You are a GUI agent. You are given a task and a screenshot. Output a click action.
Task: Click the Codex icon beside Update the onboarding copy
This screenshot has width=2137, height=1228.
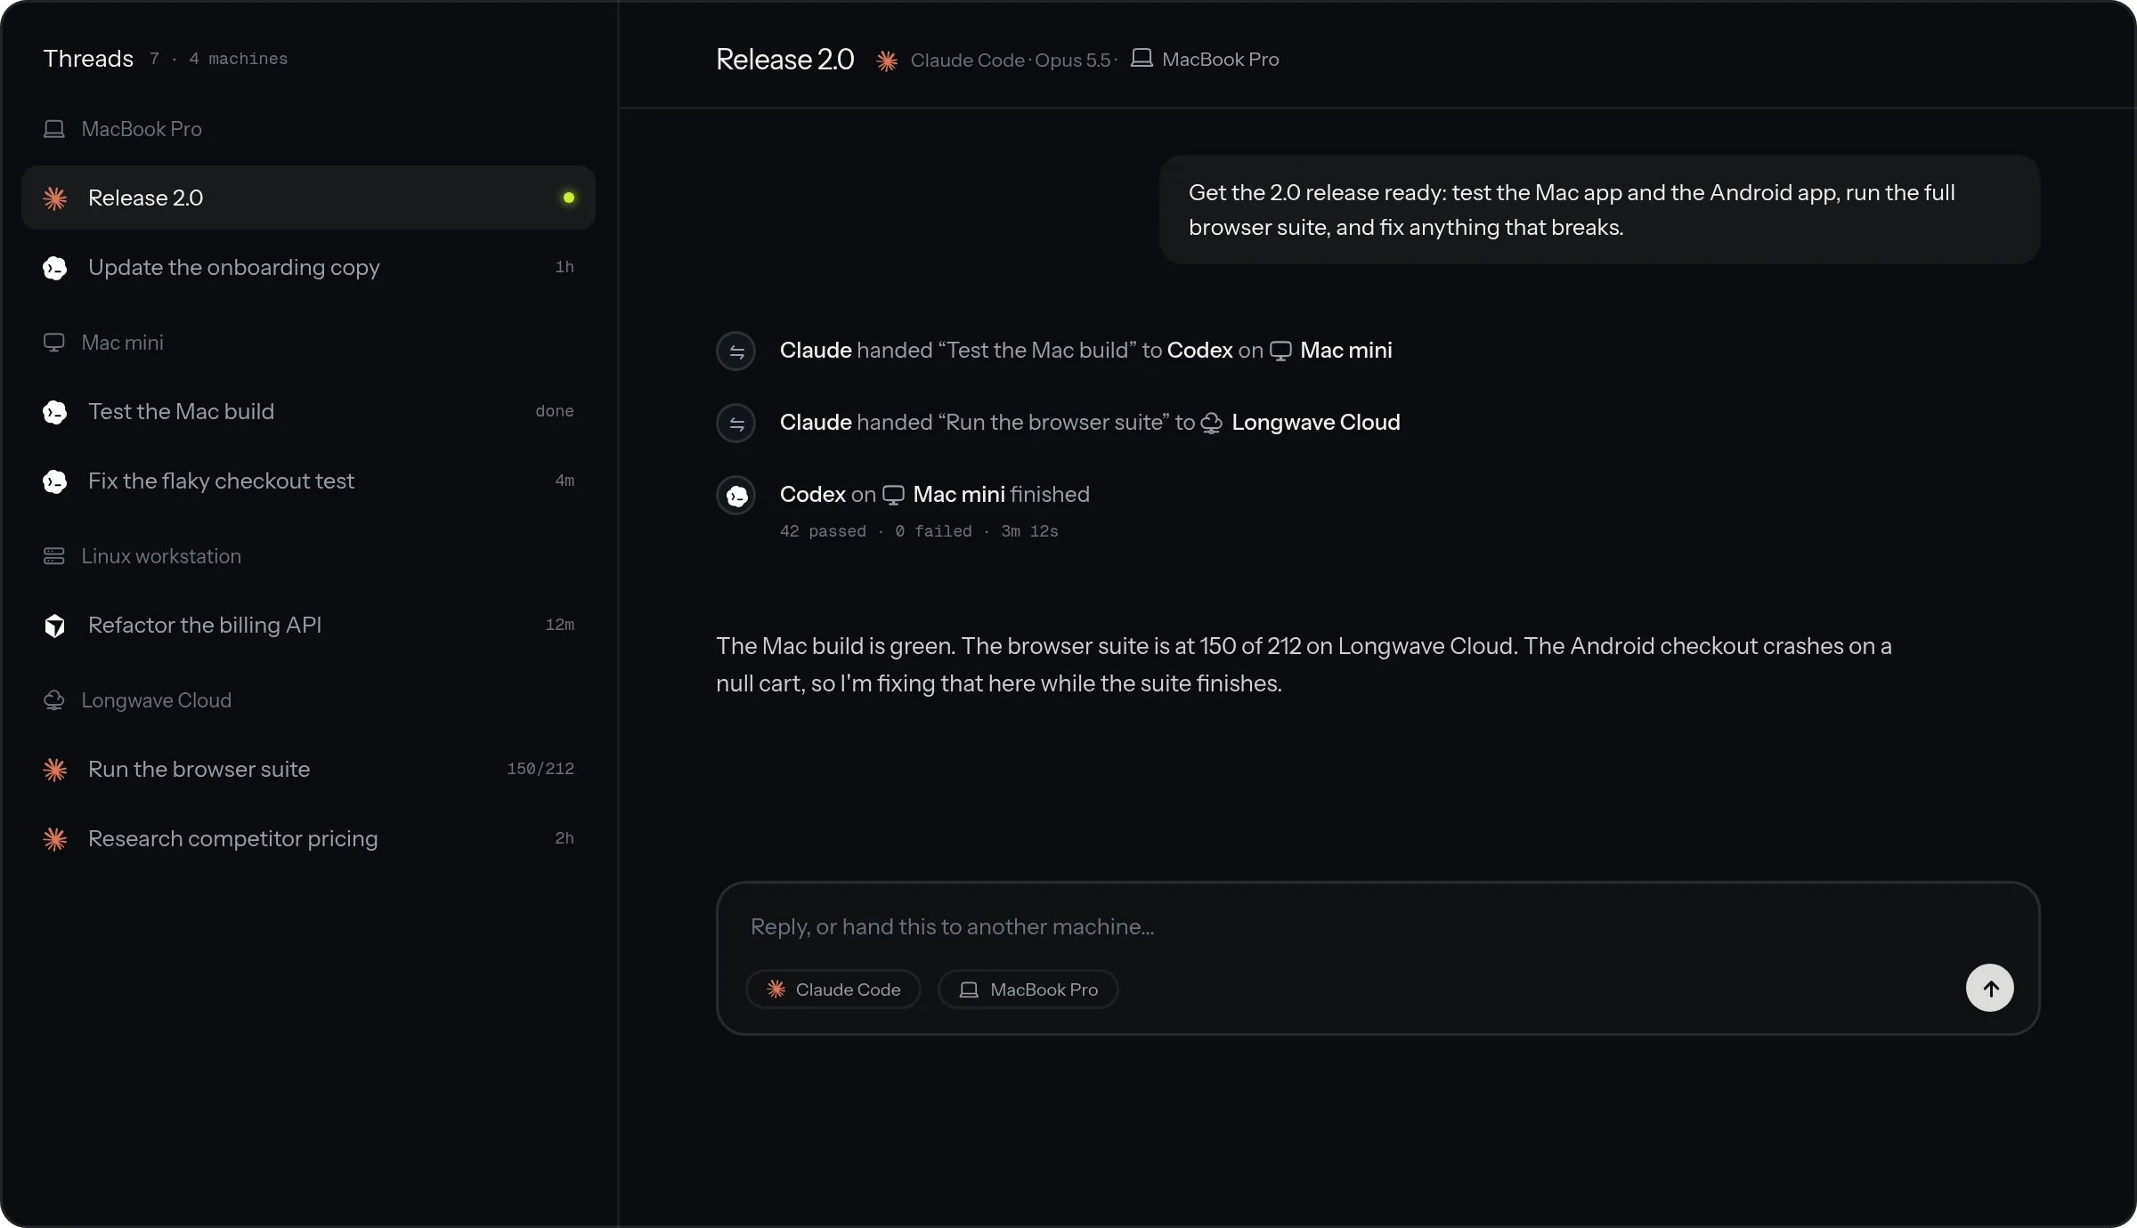(55, 268)
